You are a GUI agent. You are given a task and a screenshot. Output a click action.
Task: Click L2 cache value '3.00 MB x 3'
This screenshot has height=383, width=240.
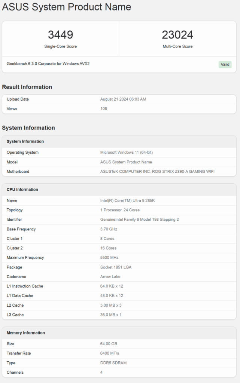tap(111, 305)
